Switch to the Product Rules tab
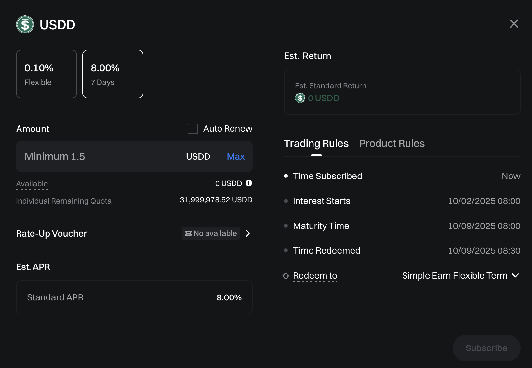Image resolution: width=532 pixels, height=368 pixels. 392,144
